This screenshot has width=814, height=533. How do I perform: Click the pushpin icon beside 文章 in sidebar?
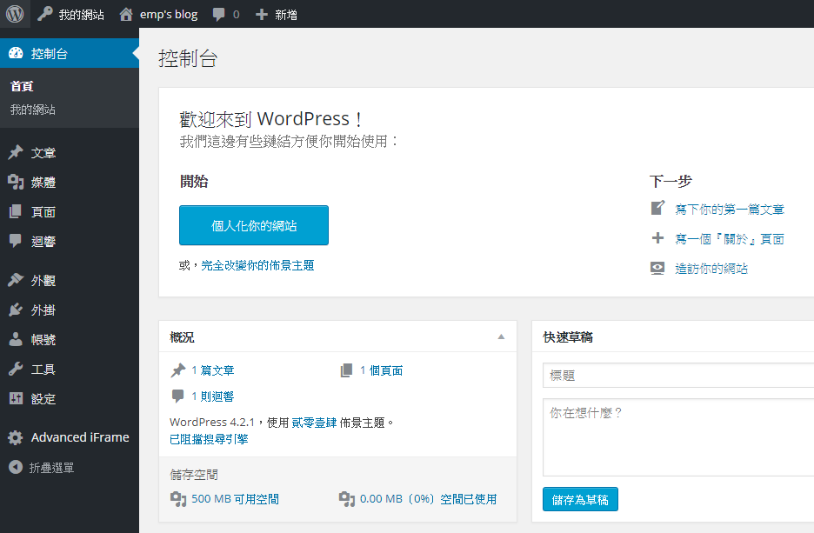pos(16,152)
